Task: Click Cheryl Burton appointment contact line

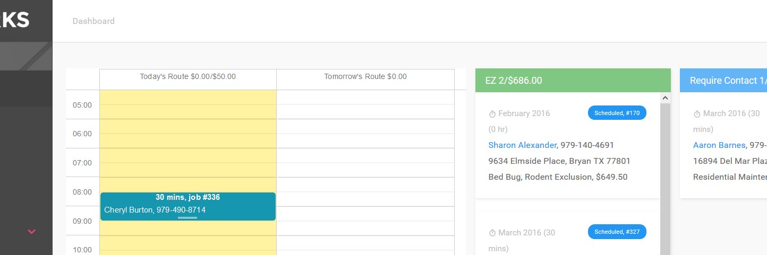Action: (155, 210)
